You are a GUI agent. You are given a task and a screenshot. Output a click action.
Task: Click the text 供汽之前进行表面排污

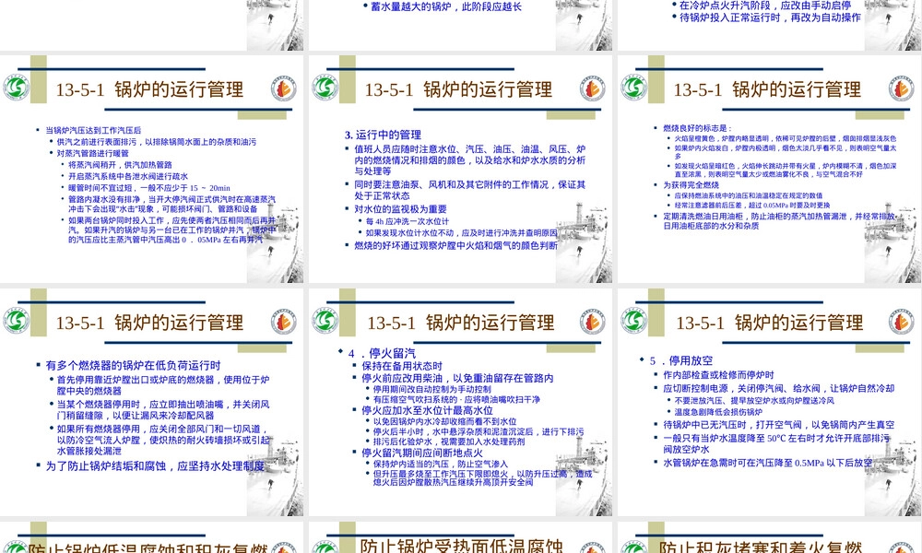pyautogui.click(x=97, y=142)
